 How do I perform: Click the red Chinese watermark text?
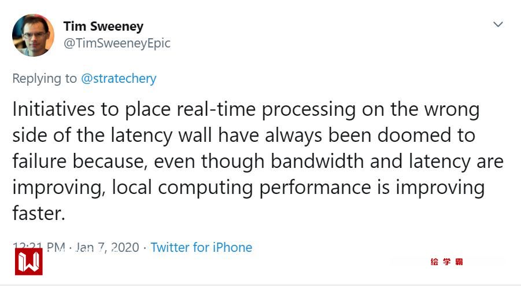tap(446, 262)
